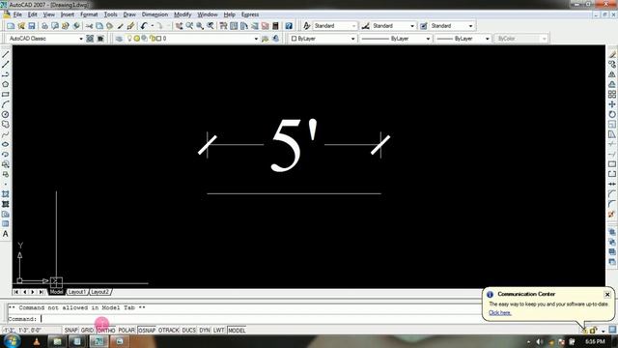Screen dimensions: 618x348
Task: Toggle POLAR tracking in status bar
Action: coord(126,331)
